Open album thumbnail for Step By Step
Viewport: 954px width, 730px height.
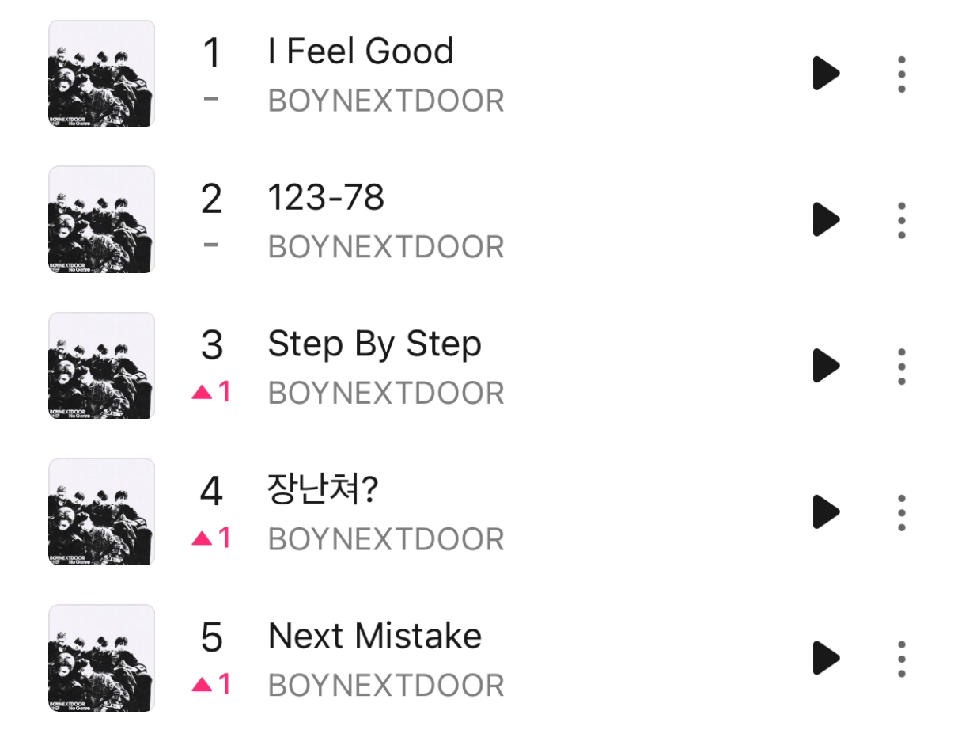pos(101,366)
